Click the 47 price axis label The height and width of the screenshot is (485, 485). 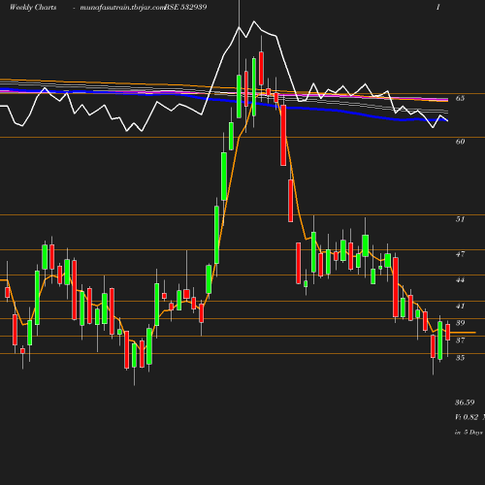(x=461, y=254)
